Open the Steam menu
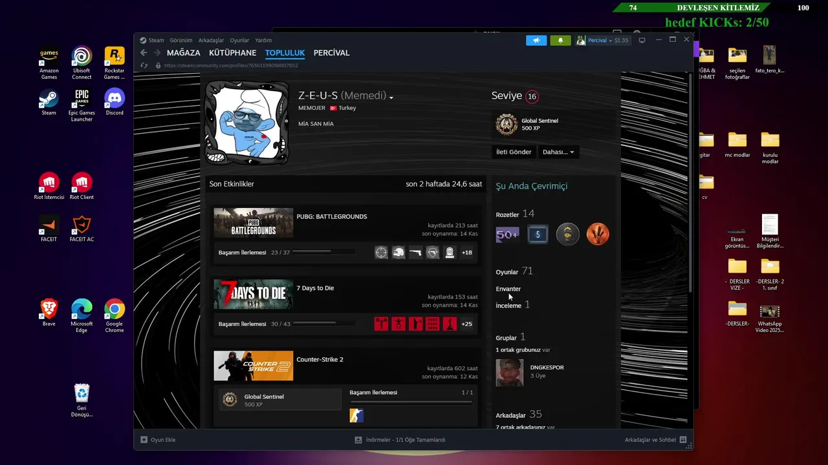 [156, 40]
